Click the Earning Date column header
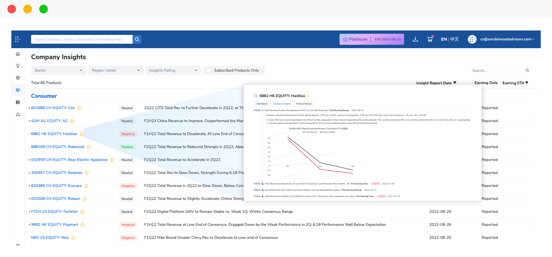 pyautogui.click(x=486, y=83)
